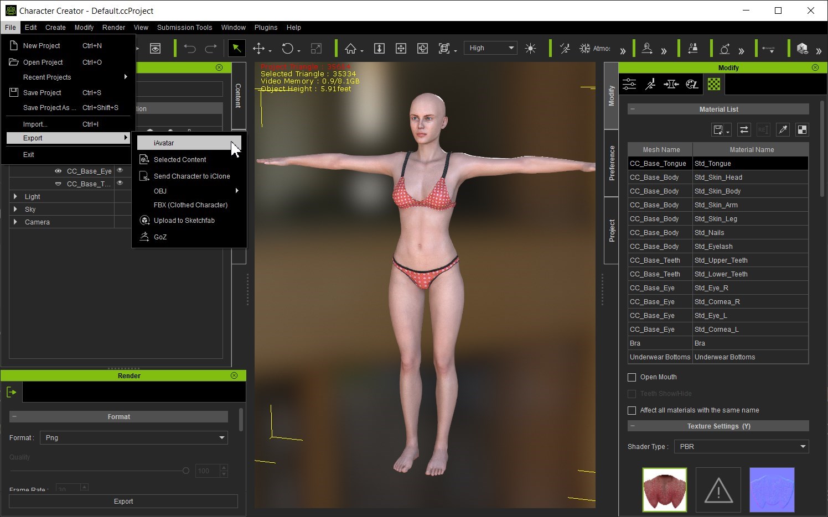Click the checker UV reference icon

[802, 130]
